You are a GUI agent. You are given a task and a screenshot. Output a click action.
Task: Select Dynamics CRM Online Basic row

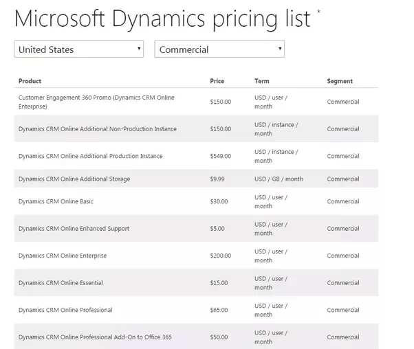[x=56, y=202]
